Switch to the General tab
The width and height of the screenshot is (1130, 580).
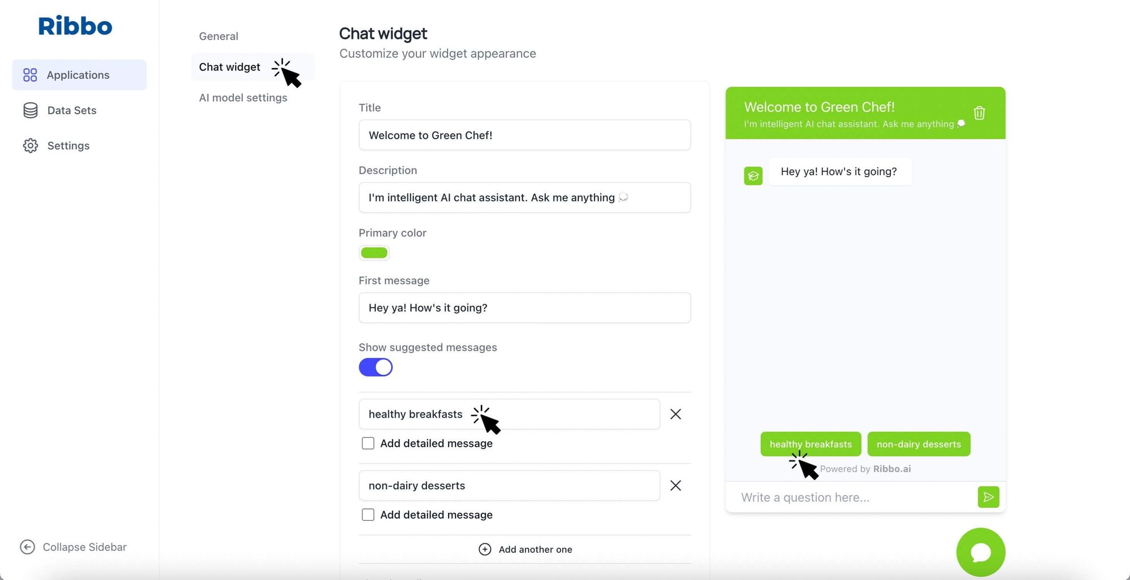pyautogui.click(x=218, y=36)
